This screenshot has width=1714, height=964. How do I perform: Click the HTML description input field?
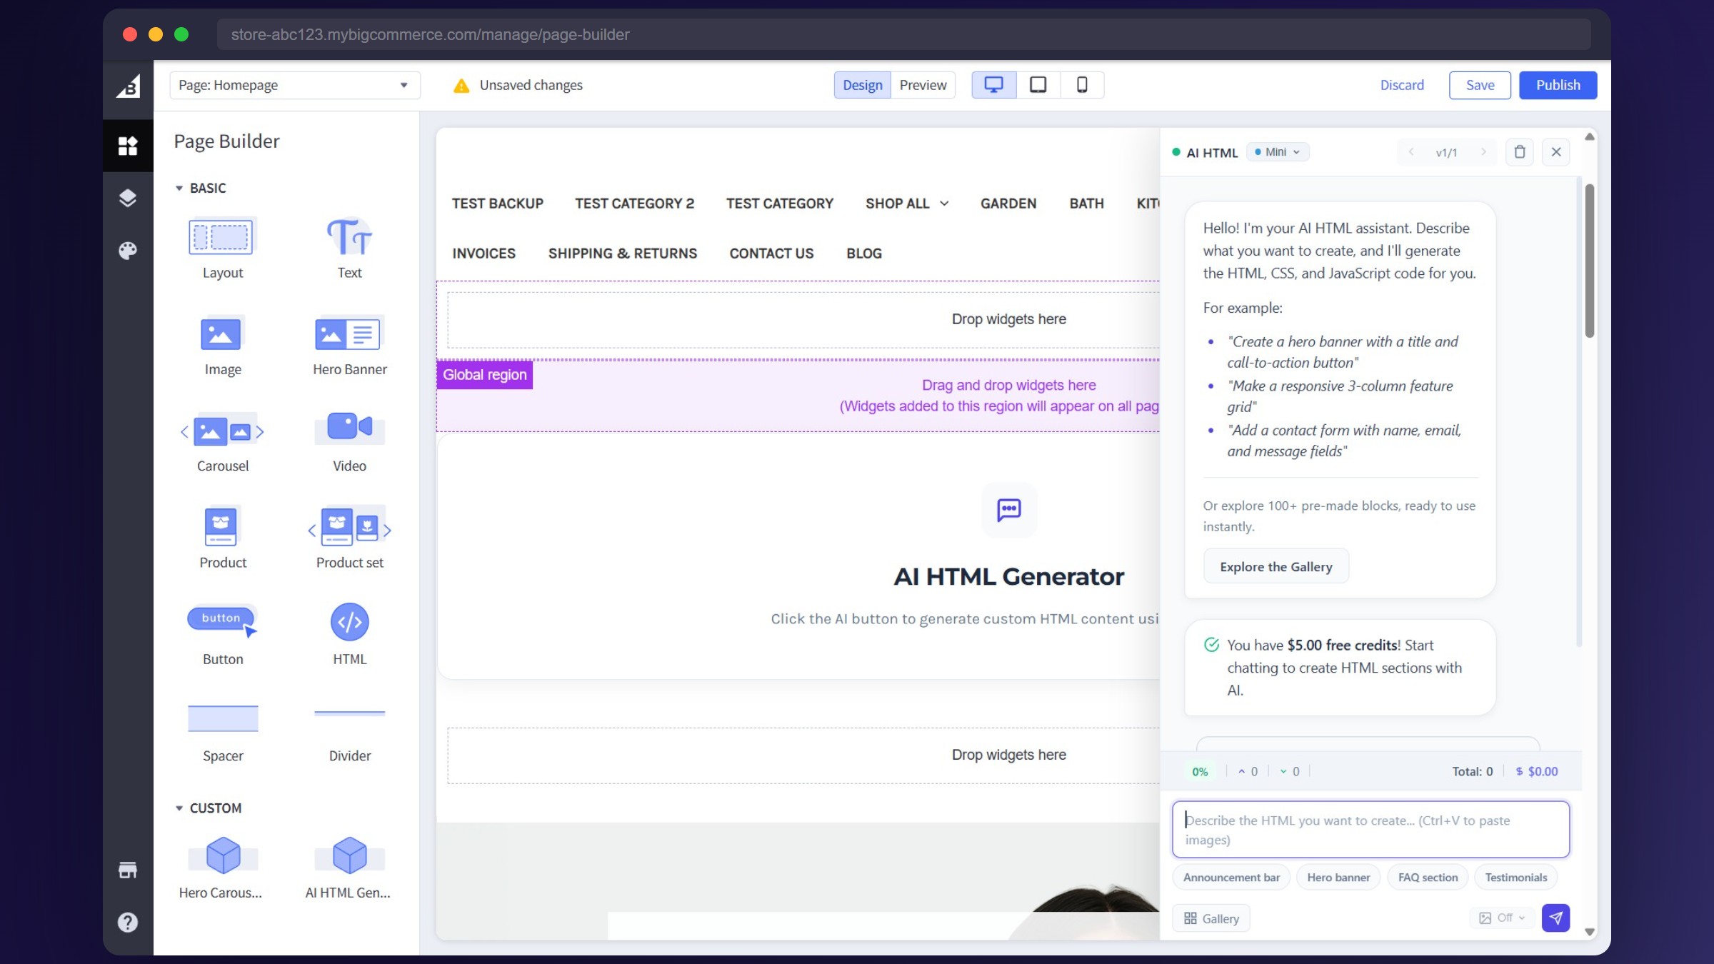pos(1370,829)
